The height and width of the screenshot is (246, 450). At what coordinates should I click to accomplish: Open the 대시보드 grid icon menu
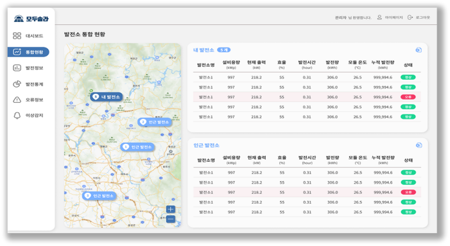tap(28, 36)
